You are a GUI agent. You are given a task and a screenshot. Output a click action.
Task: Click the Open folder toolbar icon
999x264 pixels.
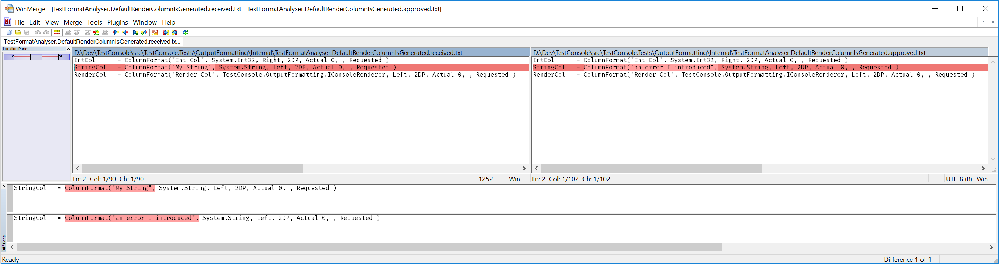pos(18,33)
